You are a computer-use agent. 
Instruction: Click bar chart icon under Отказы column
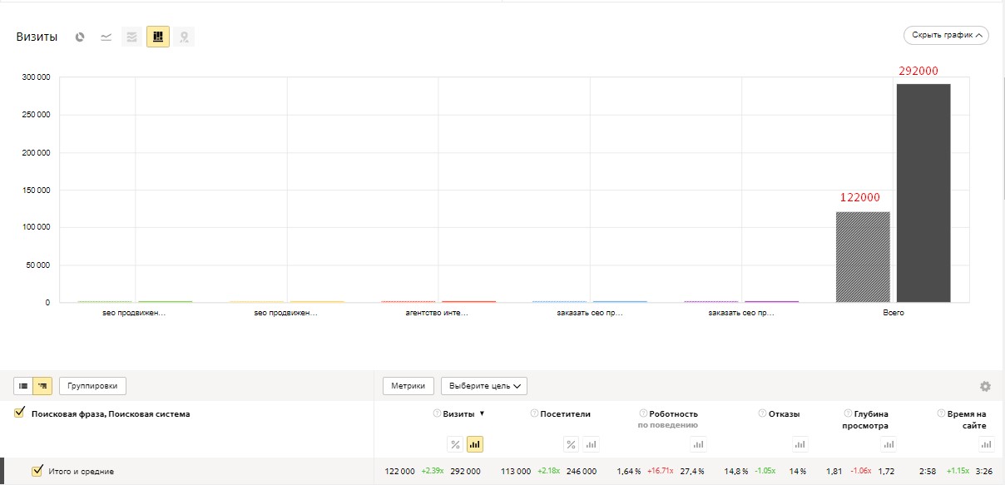tap(800, 444)
